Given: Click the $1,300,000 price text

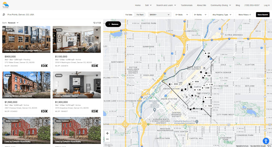Looking at the screenshot, I should 61,102.
